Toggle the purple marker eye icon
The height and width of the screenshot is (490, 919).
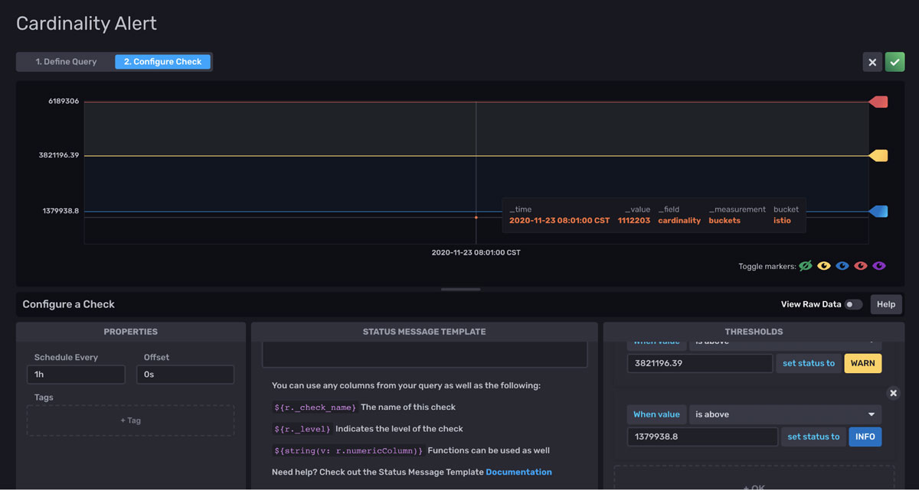click(879, 265)
